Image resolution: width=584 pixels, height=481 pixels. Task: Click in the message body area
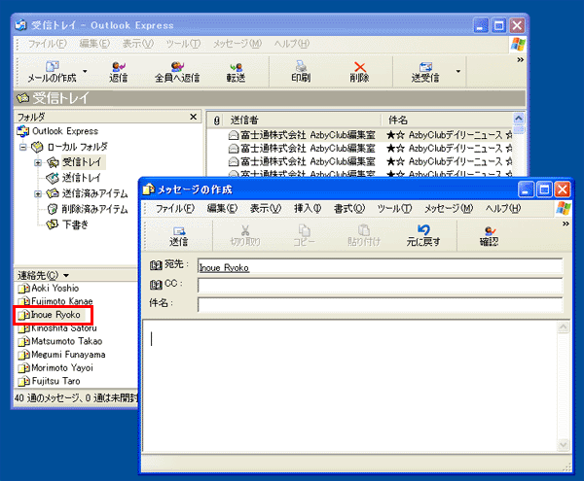coord(349,386)
